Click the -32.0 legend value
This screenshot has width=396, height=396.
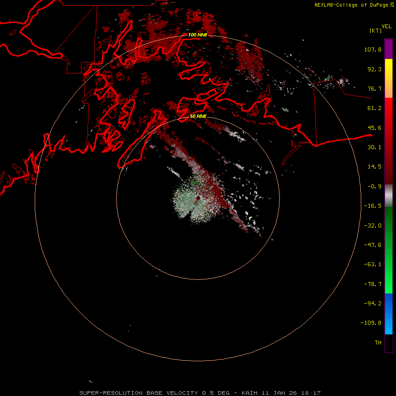[373, 226]
